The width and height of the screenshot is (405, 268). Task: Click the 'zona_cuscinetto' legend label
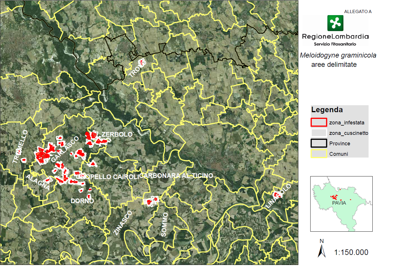tap(349, 133)
